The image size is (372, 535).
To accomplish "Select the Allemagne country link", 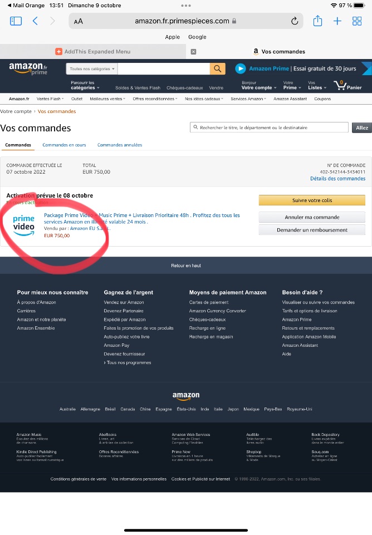I will [90, 409].
